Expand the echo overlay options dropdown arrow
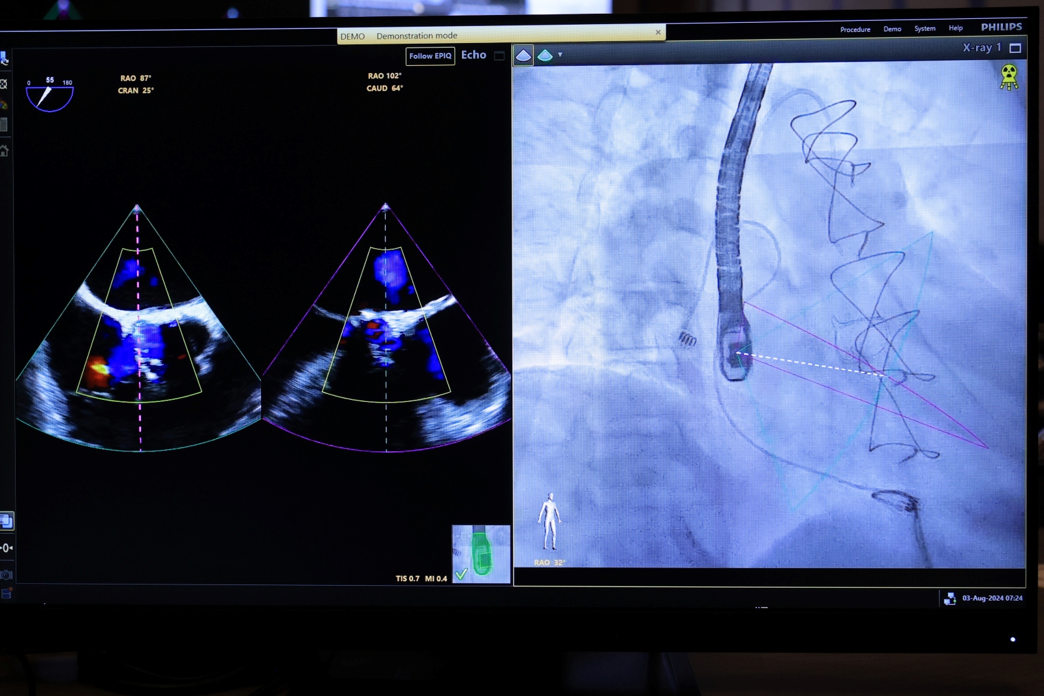The image size is (1044, 696). (x=560, y=55)
